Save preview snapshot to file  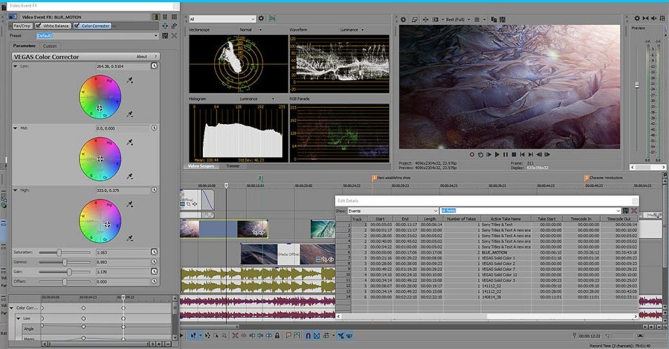pyautogui.click(x=502, y=19)
